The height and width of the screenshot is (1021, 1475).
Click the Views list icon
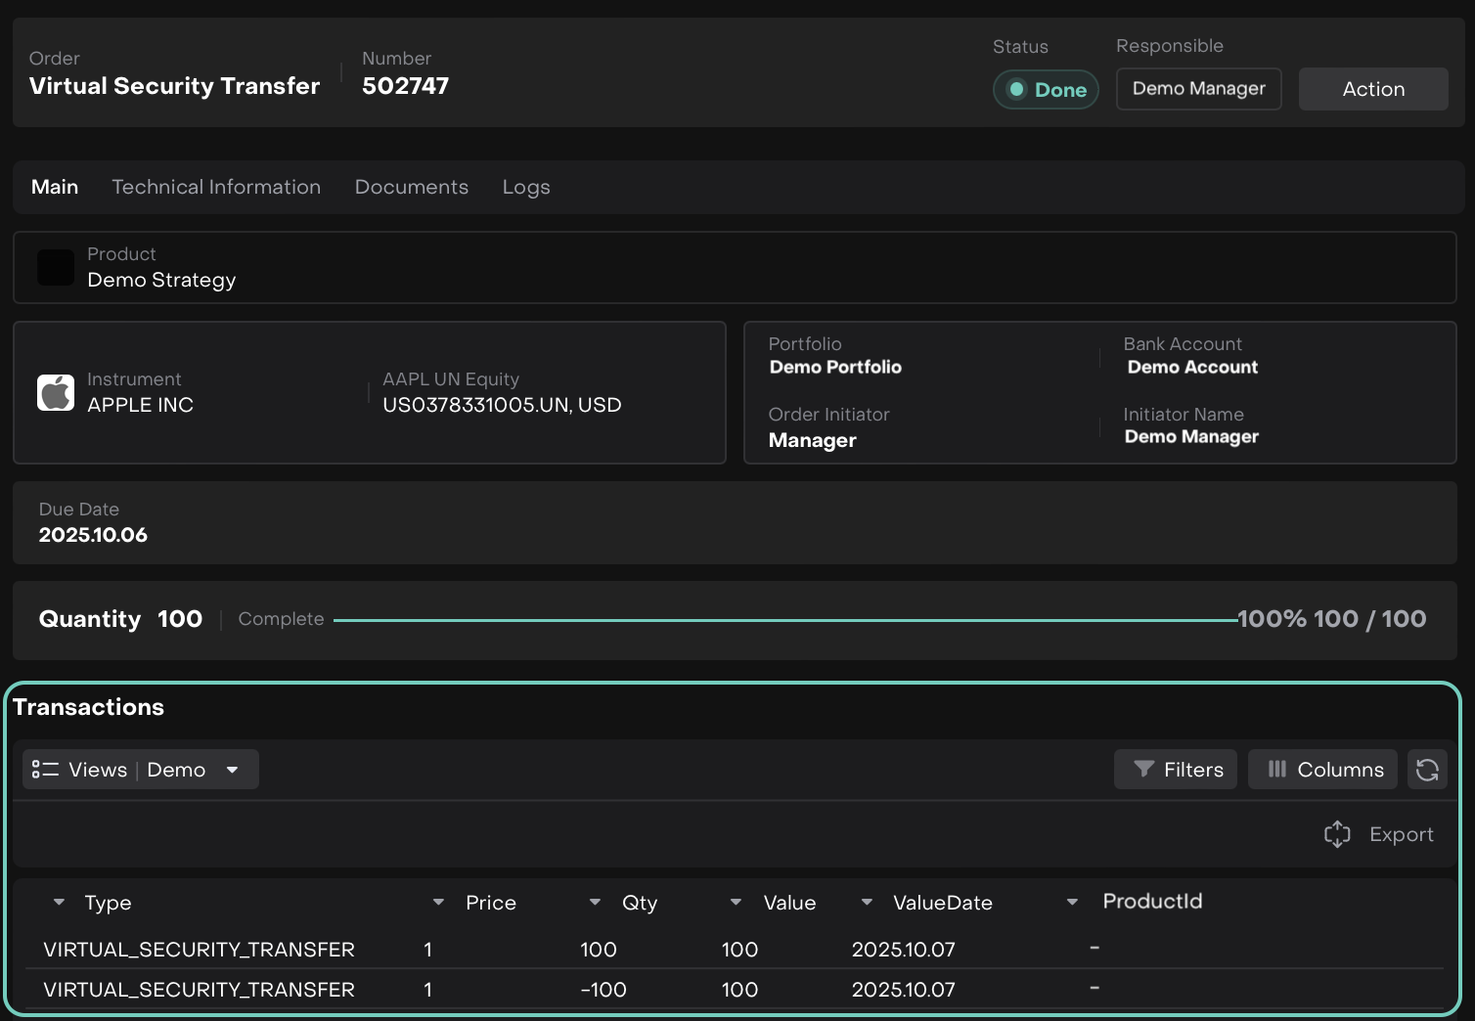45,770
